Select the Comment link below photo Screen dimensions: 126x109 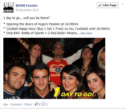point(16,104)
